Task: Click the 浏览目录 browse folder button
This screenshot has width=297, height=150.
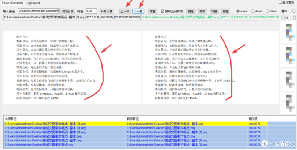Action: coord(68,11)
